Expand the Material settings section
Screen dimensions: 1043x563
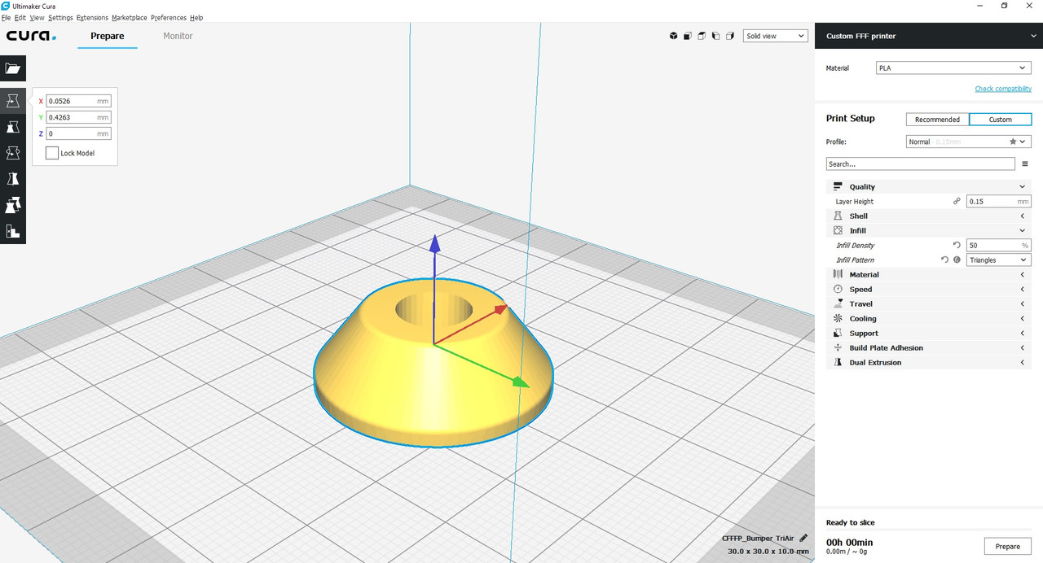[x=929, y=274]
